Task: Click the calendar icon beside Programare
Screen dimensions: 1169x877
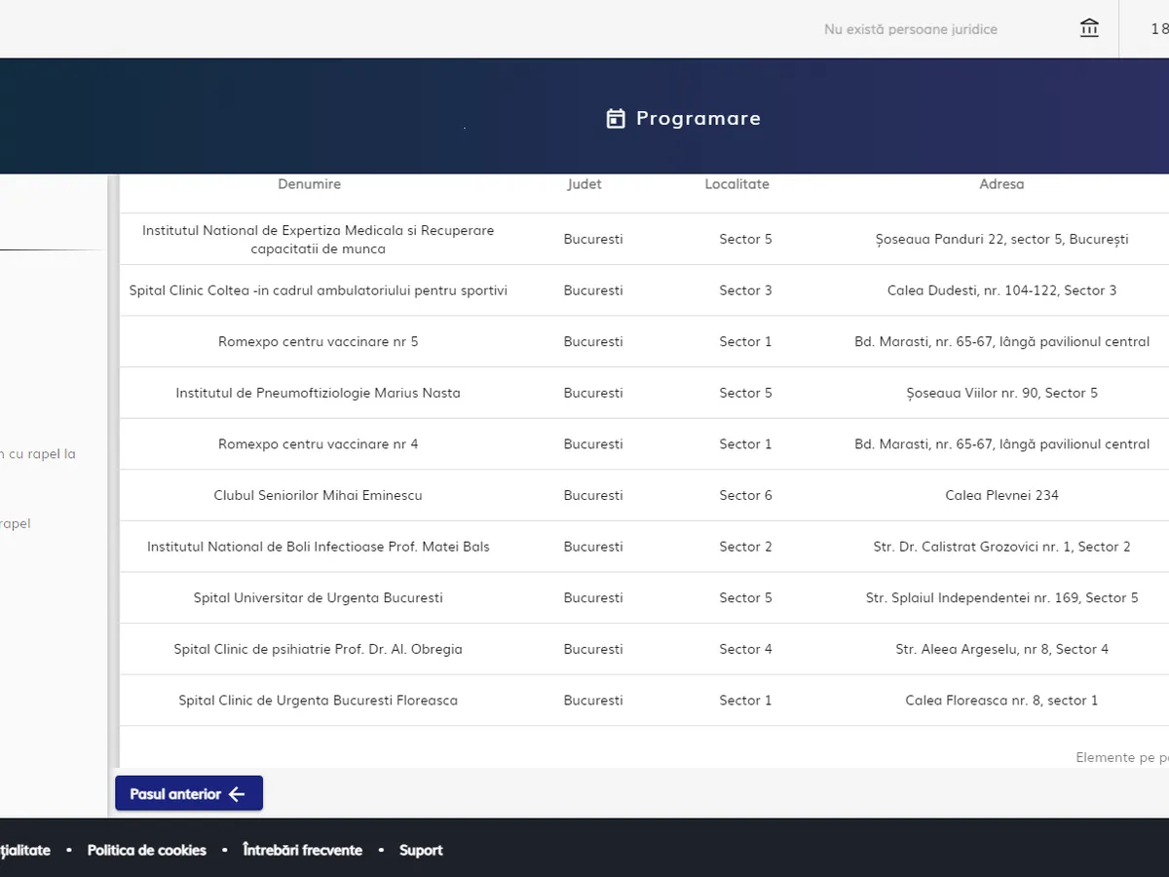Action: tap(616, 119)
